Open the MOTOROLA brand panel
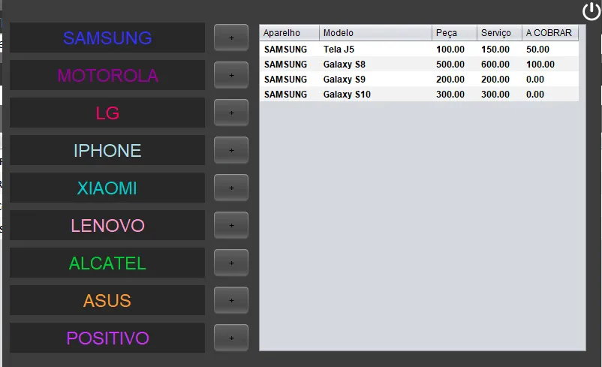Screen dimensions: 602x367 click(x=107, y=75)
